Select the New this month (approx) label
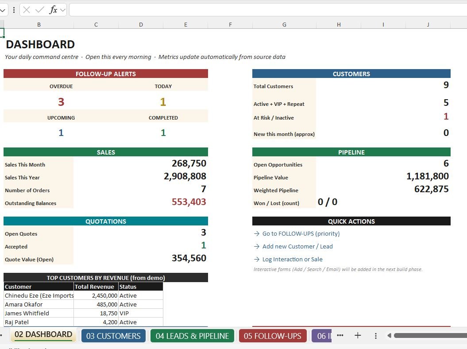467x349 pixels. 284,134
